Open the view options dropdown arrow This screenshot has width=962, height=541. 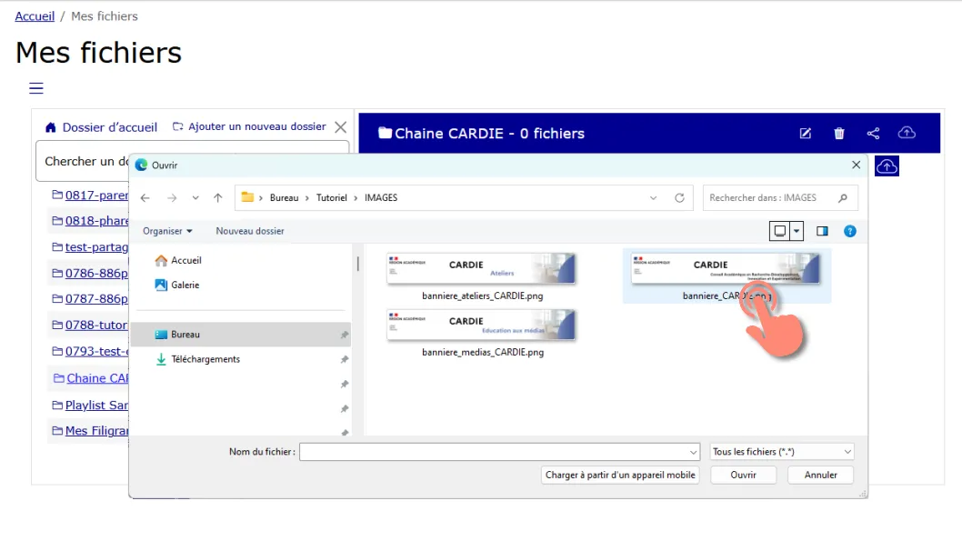pos(797,231)
